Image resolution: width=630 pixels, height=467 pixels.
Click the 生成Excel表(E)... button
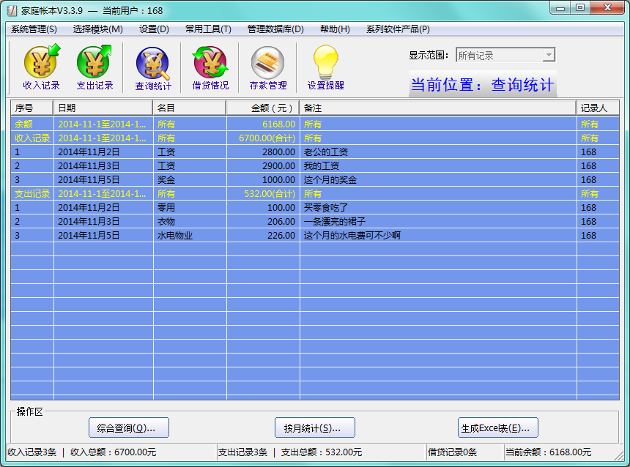coord(498,427)
